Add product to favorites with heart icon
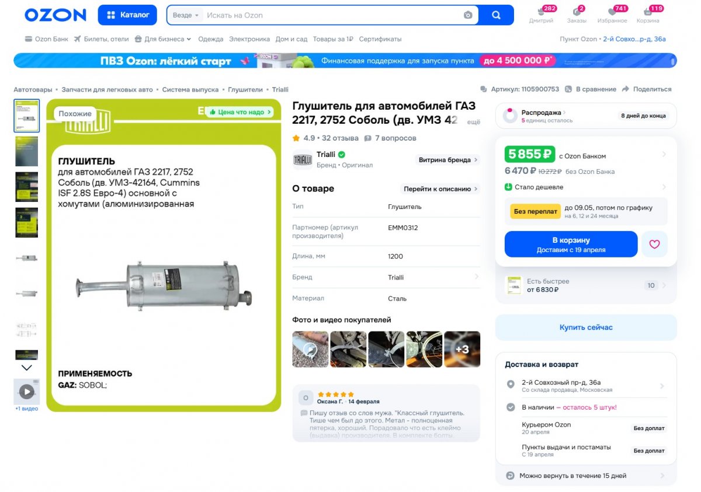 tap(654, 245)
